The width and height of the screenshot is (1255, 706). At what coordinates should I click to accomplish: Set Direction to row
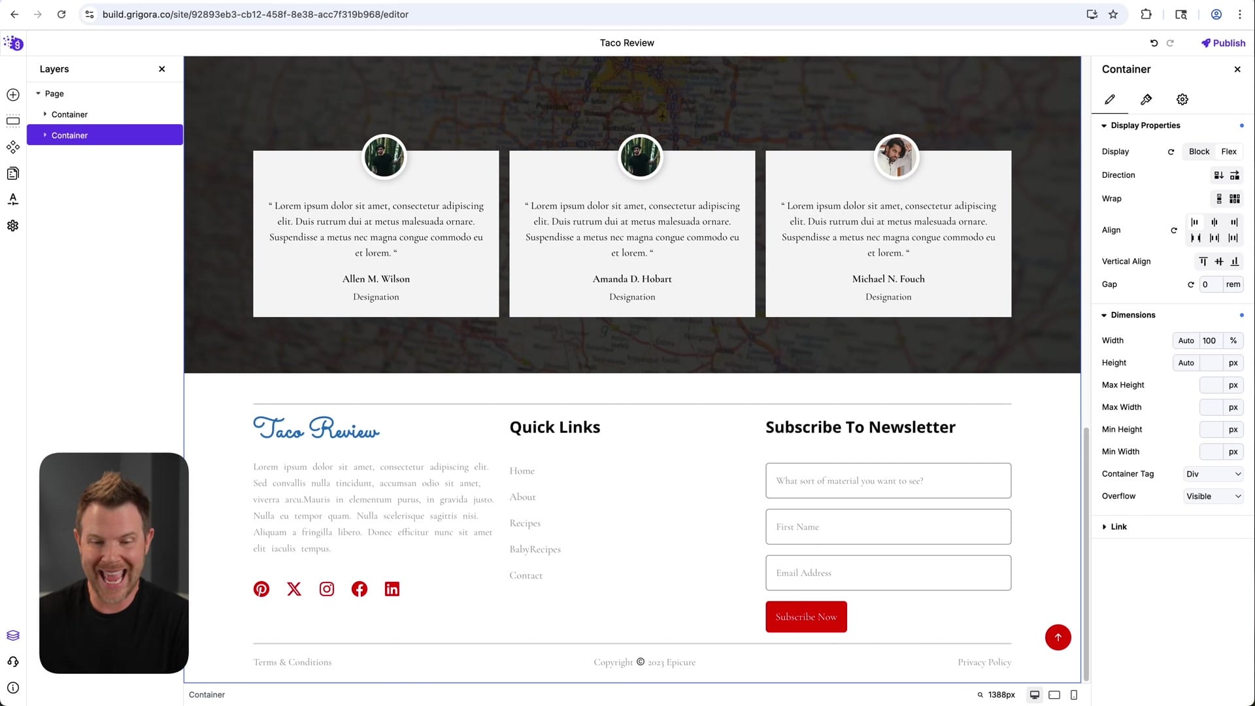click(x=1235, y=175)
